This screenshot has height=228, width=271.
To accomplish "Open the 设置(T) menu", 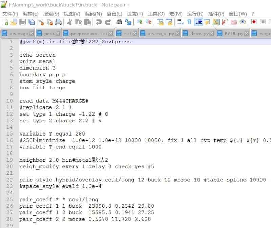I will pyautogui.click(x=135, y=14).
